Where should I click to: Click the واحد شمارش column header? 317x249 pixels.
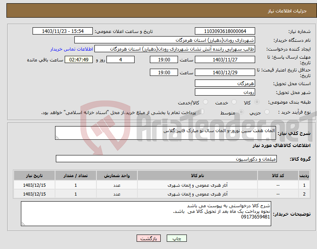click(117, 176)
